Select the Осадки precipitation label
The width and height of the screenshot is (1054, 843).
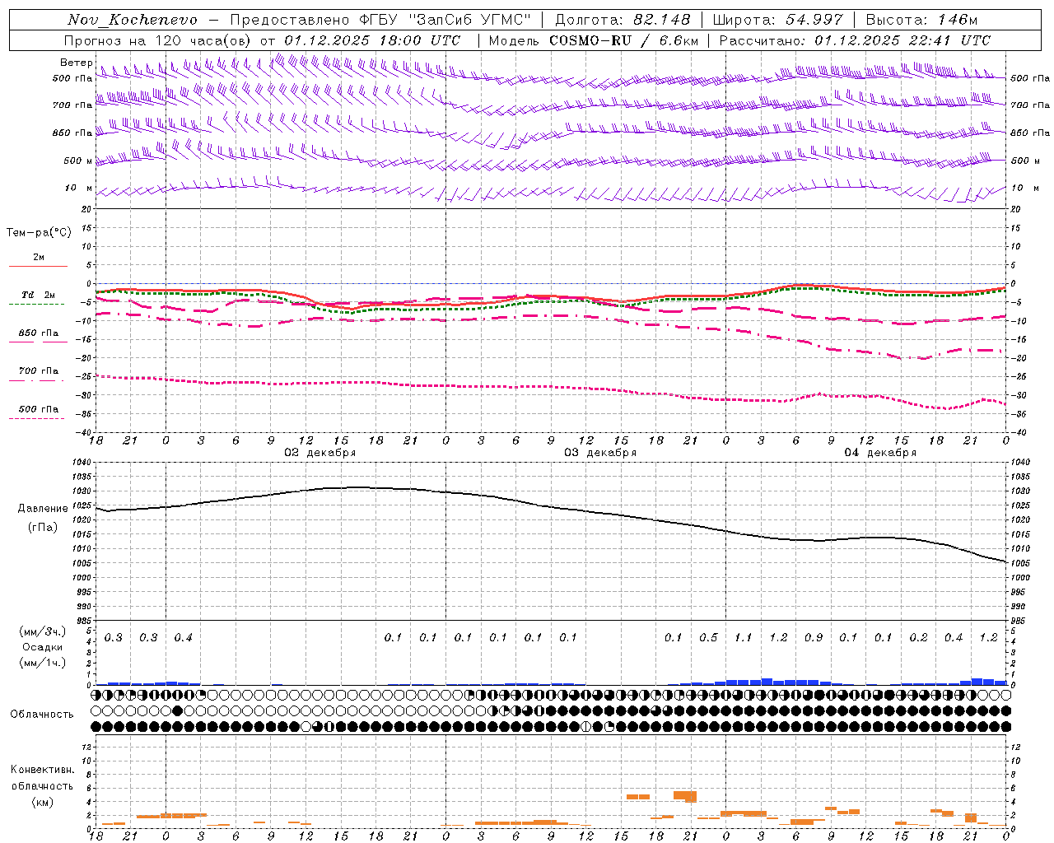pos(43,647)
